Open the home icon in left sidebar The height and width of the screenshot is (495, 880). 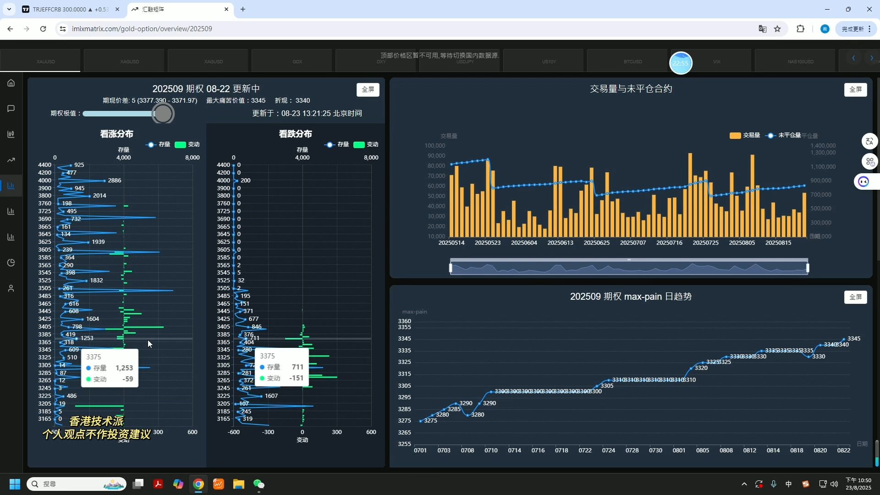(11, 83)
